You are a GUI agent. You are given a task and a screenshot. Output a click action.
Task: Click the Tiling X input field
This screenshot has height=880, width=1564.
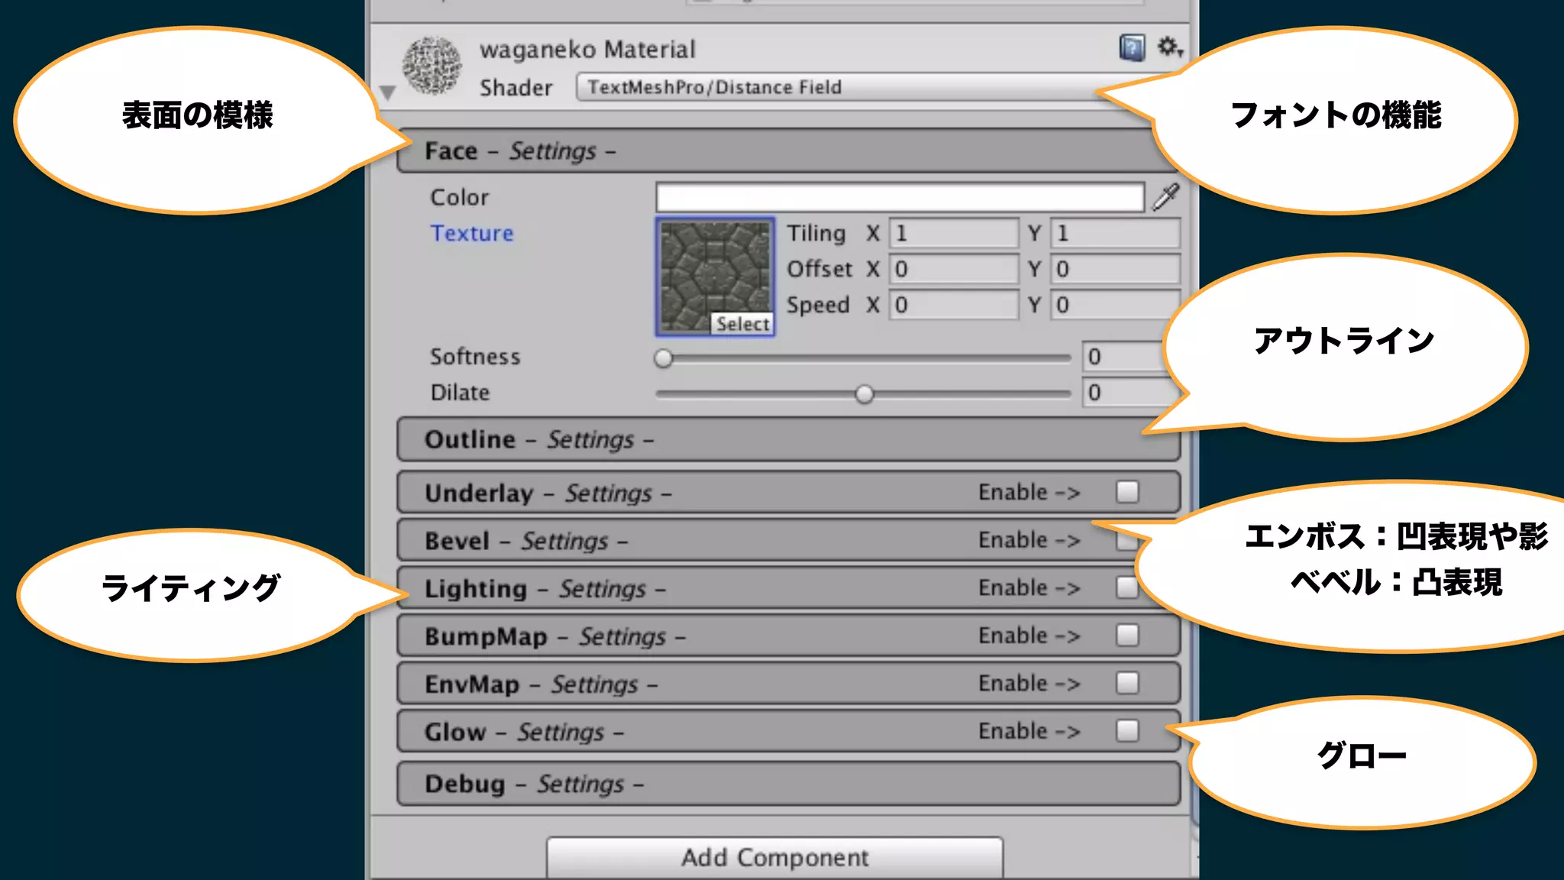(953, 234)
